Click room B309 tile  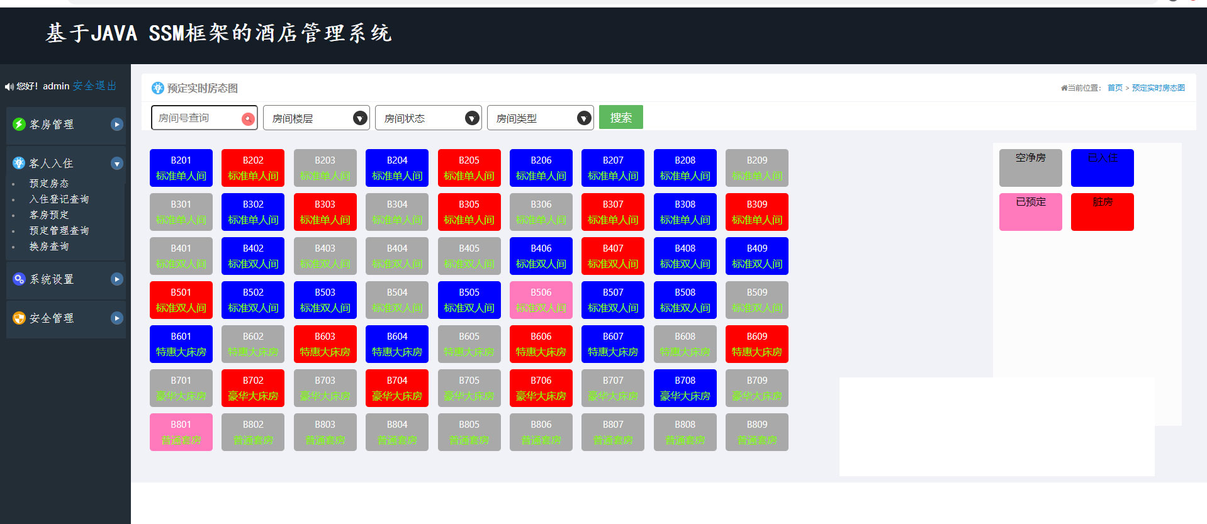757,212
